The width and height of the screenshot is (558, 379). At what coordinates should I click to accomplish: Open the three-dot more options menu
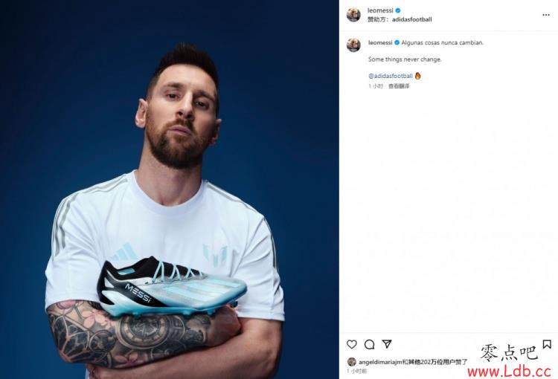(546, 15)
